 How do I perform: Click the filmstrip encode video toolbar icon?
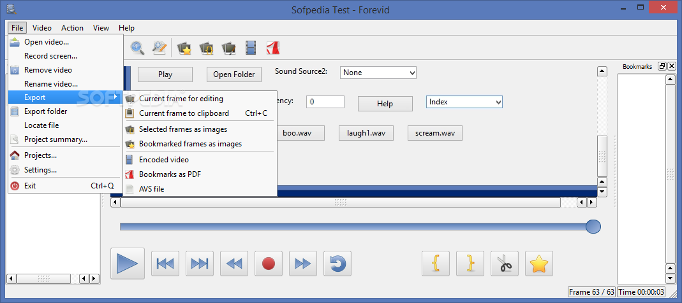point(251,47)
